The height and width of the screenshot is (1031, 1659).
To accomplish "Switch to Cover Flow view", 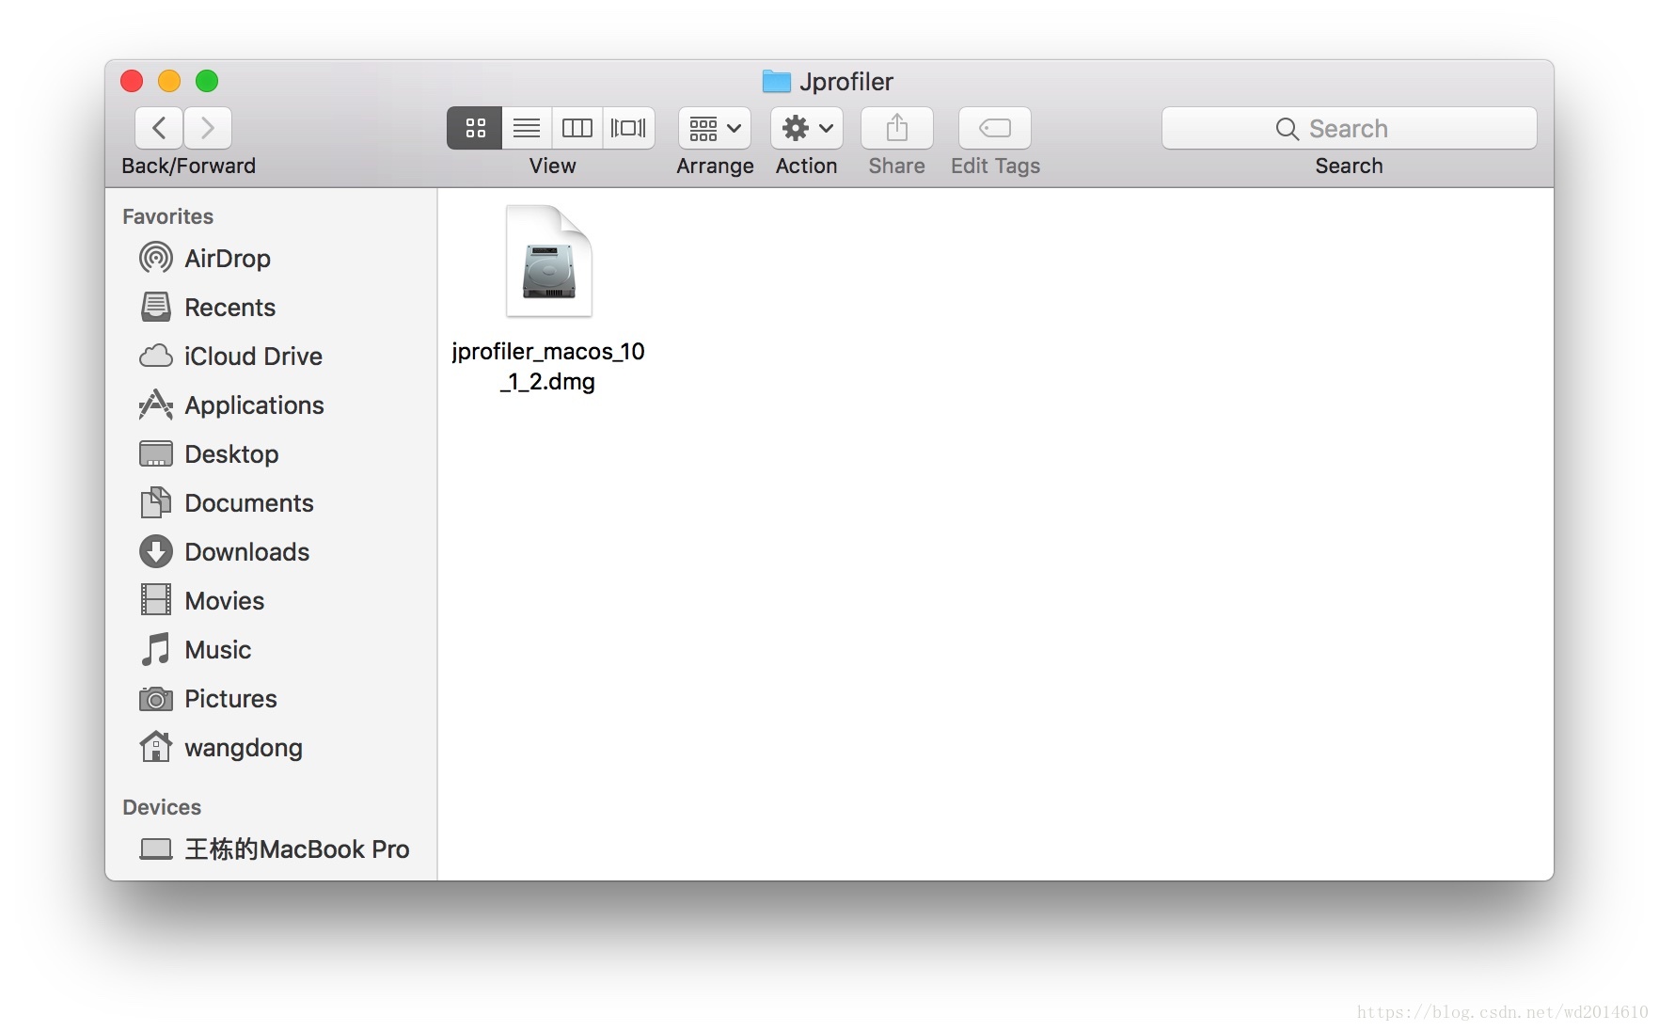I will (x=628, y=128).
